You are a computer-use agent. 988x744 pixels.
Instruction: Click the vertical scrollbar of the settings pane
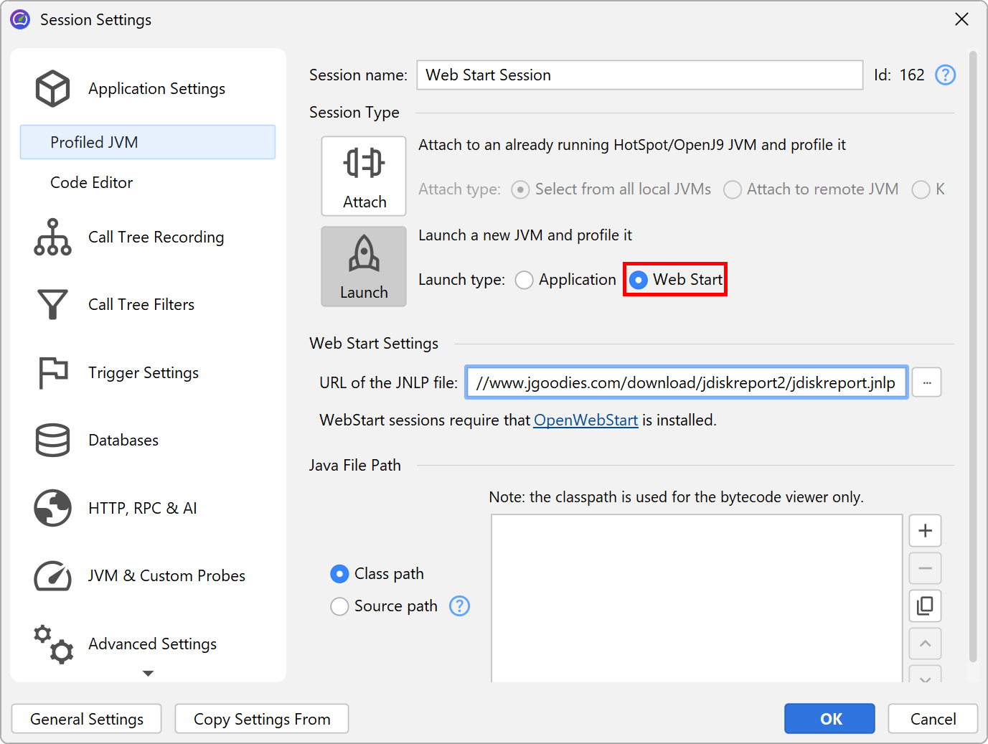pyautogui.click(x=972, y=359)
